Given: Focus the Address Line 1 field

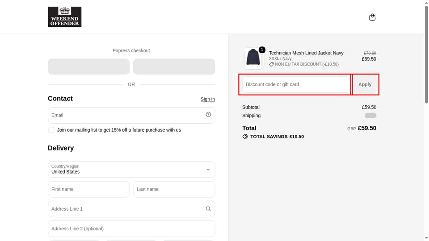Looking at the screenshot, I should tap(131, 209).
